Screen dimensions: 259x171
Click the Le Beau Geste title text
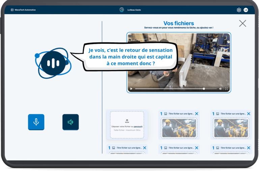pyautogui.click(x=134, y=10)
